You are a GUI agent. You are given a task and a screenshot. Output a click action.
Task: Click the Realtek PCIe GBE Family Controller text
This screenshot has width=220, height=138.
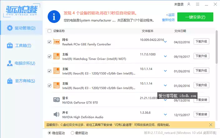pyautogui.click(x=86, y=44)
